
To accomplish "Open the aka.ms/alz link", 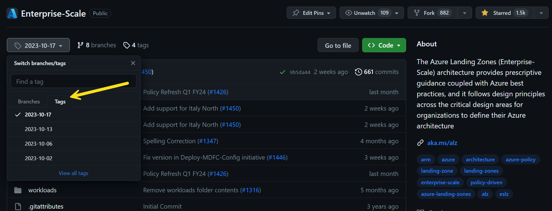I will point(442,143).
